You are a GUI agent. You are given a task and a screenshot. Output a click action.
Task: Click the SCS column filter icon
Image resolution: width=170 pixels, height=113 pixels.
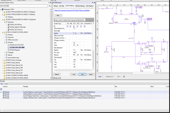pos(78,26)
